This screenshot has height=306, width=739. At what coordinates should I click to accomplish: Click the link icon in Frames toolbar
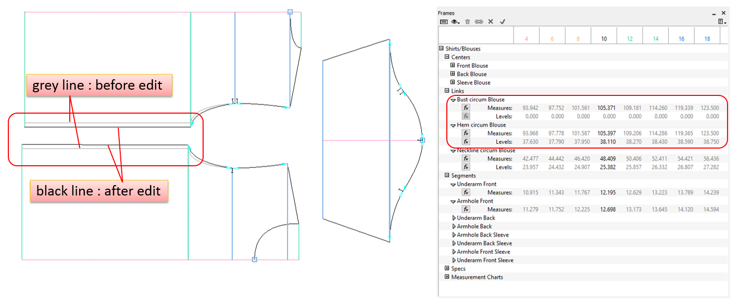pos(479,22)
